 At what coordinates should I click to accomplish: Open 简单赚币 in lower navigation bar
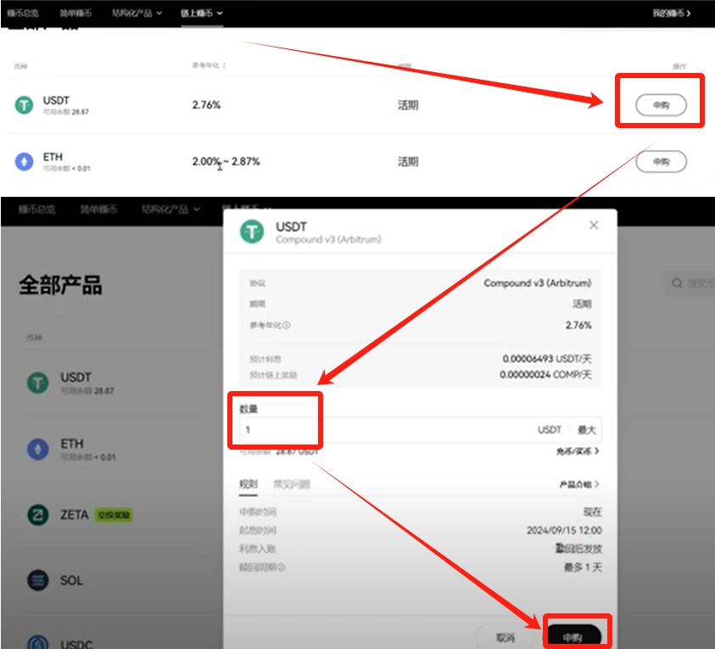98,209
